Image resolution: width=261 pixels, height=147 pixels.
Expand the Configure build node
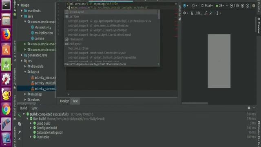point(31,128)
